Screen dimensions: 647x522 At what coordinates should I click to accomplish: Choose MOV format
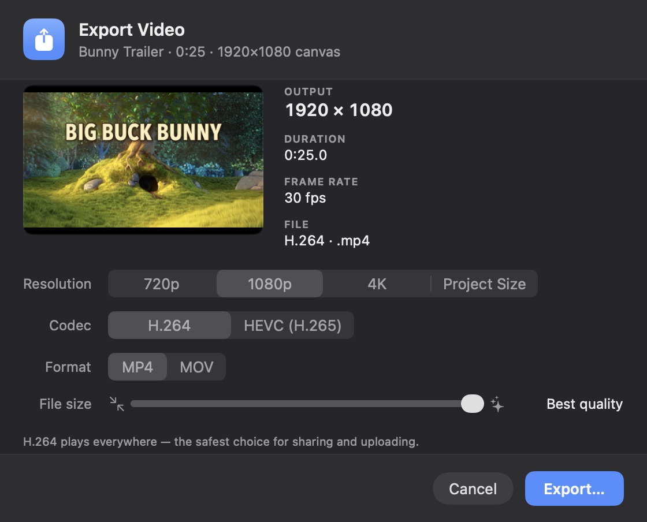point(196,367)
